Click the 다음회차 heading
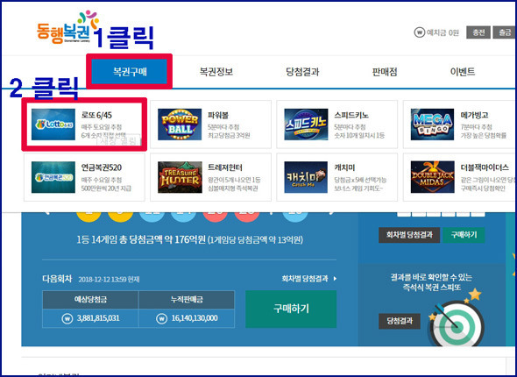This screenshot has width=517, height=377. click(57, 279)
